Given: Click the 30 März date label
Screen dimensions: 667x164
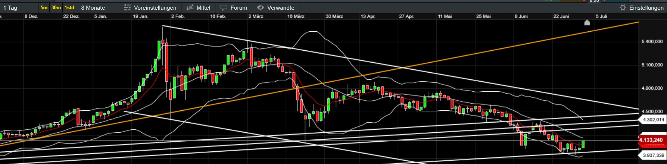Looking at the screenshot, I should [334, 16].
